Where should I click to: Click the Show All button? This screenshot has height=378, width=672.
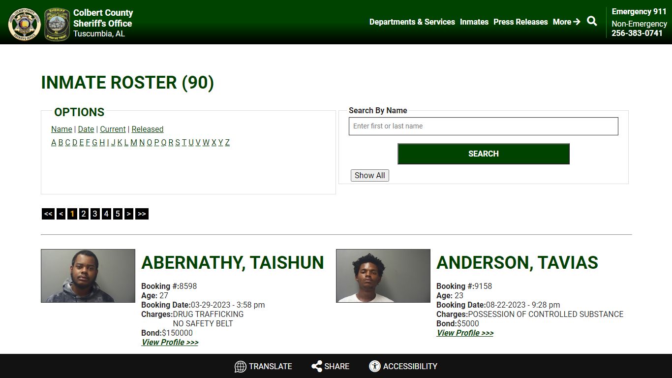click(369, 175)
